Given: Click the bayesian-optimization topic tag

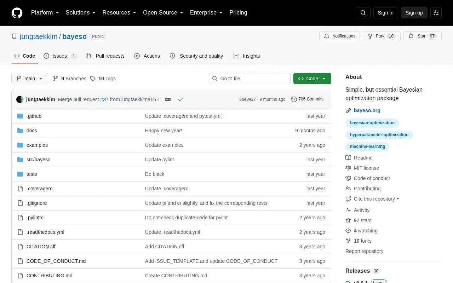Looking at the screenshot, I should tap(372, 123).
